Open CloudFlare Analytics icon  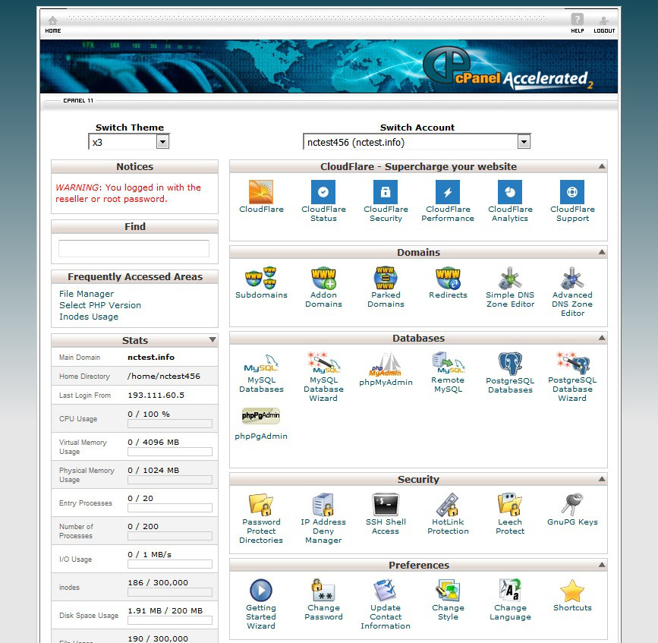coord(510,192)
